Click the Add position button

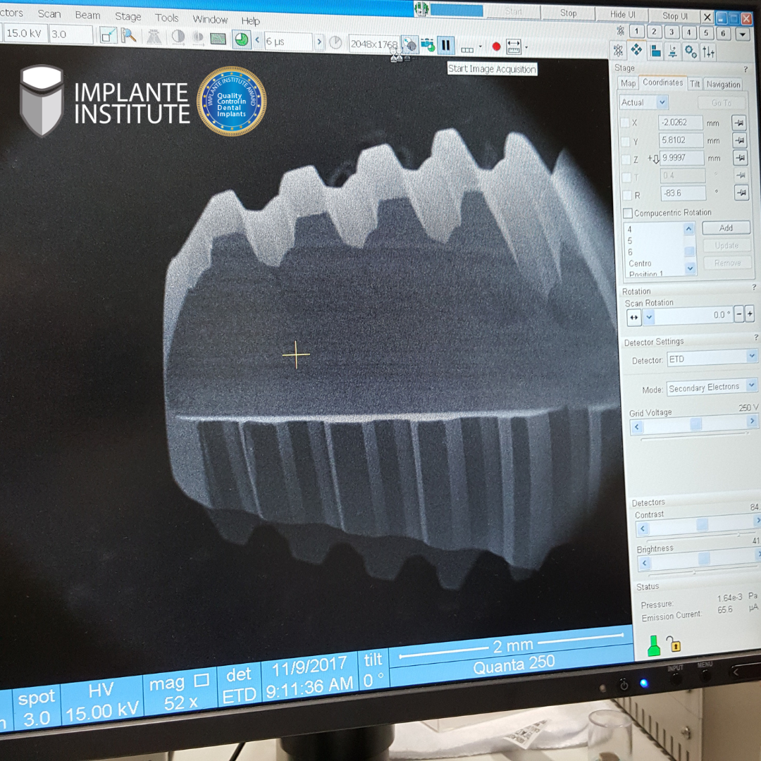point(726,228)
